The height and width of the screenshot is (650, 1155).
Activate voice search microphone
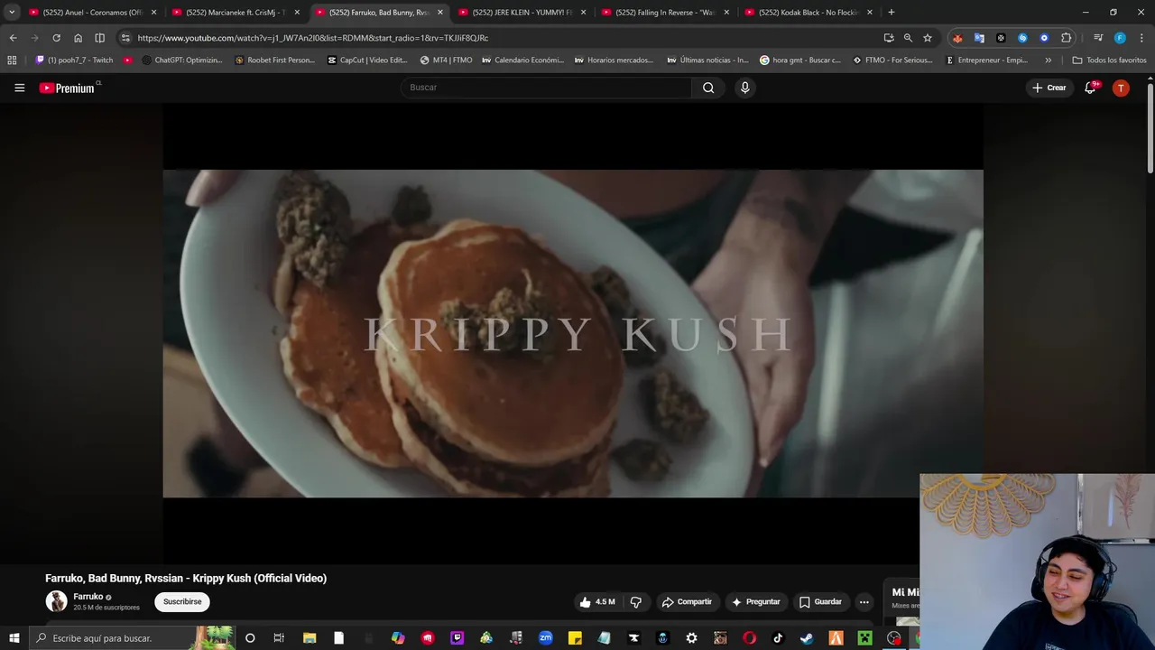pos(744,88)
